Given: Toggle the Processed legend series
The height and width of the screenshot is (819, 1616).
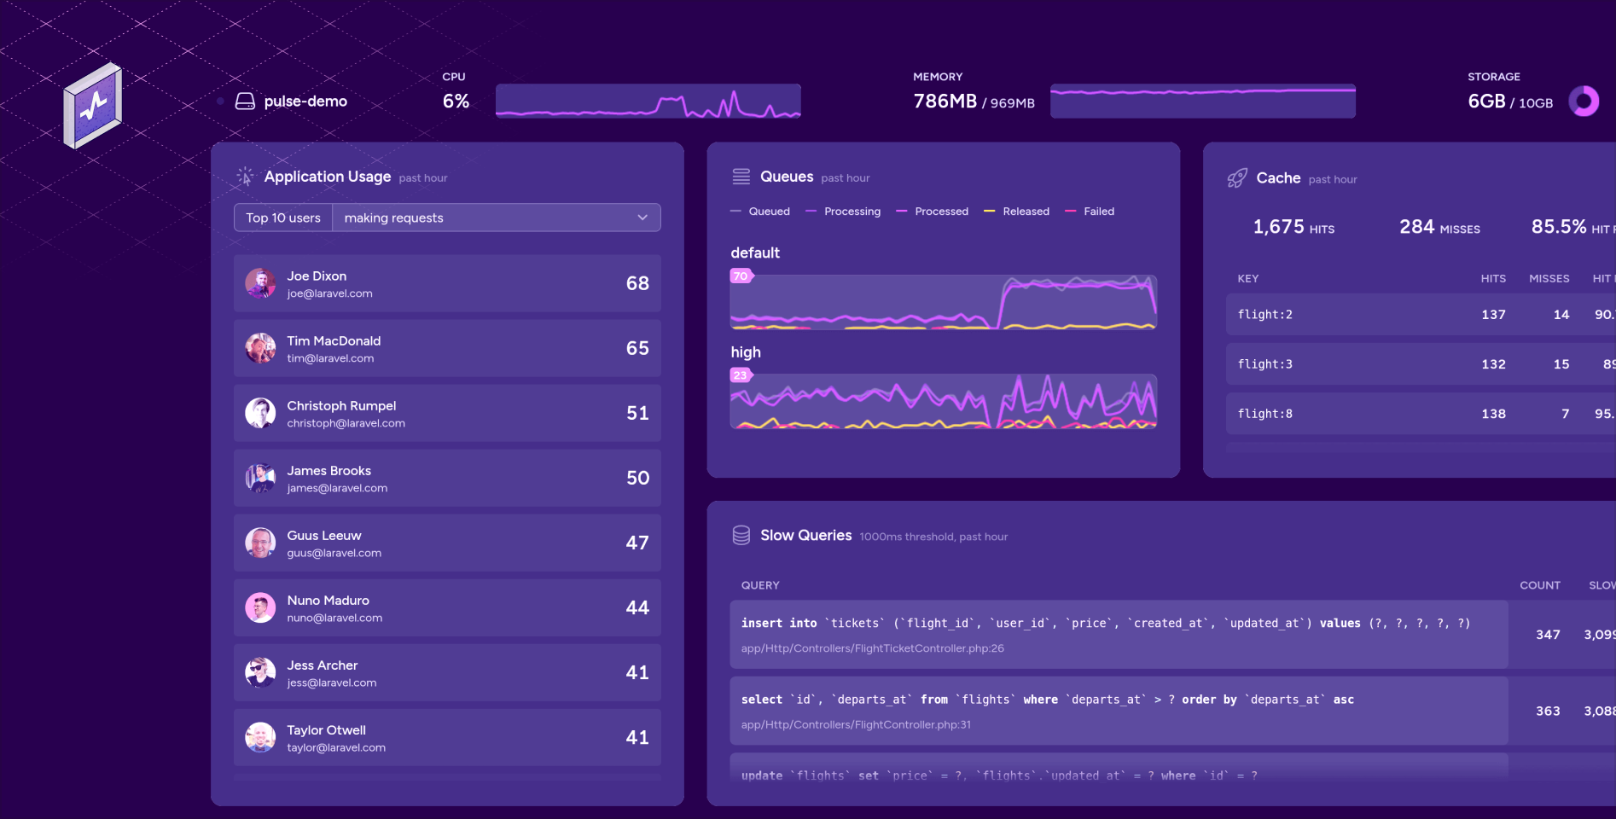Looking at the screenshot, I should tap(932, 212).
